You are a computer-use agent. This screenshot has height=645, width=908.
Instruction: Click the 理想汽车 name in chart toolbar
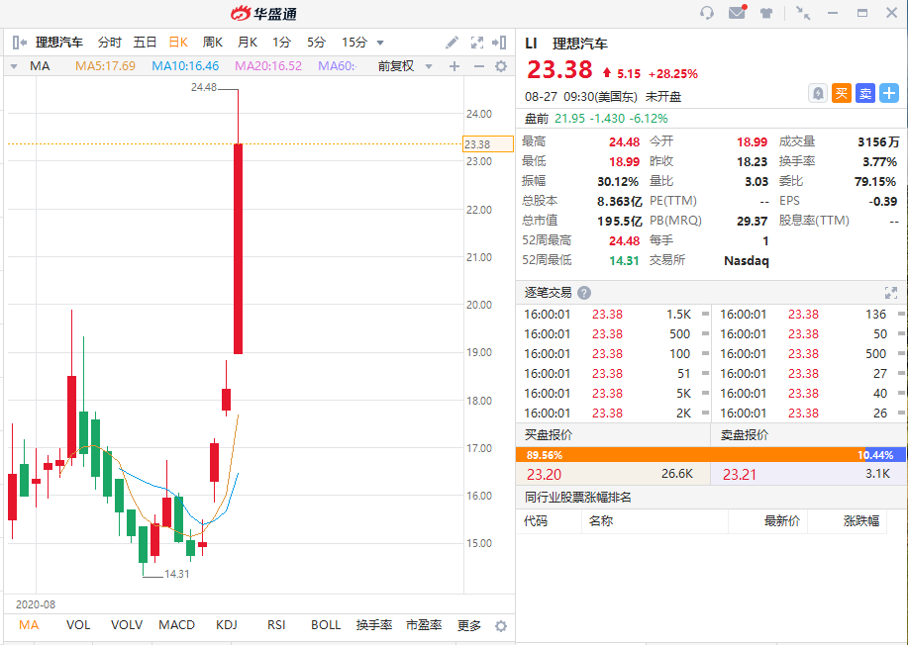59,43
